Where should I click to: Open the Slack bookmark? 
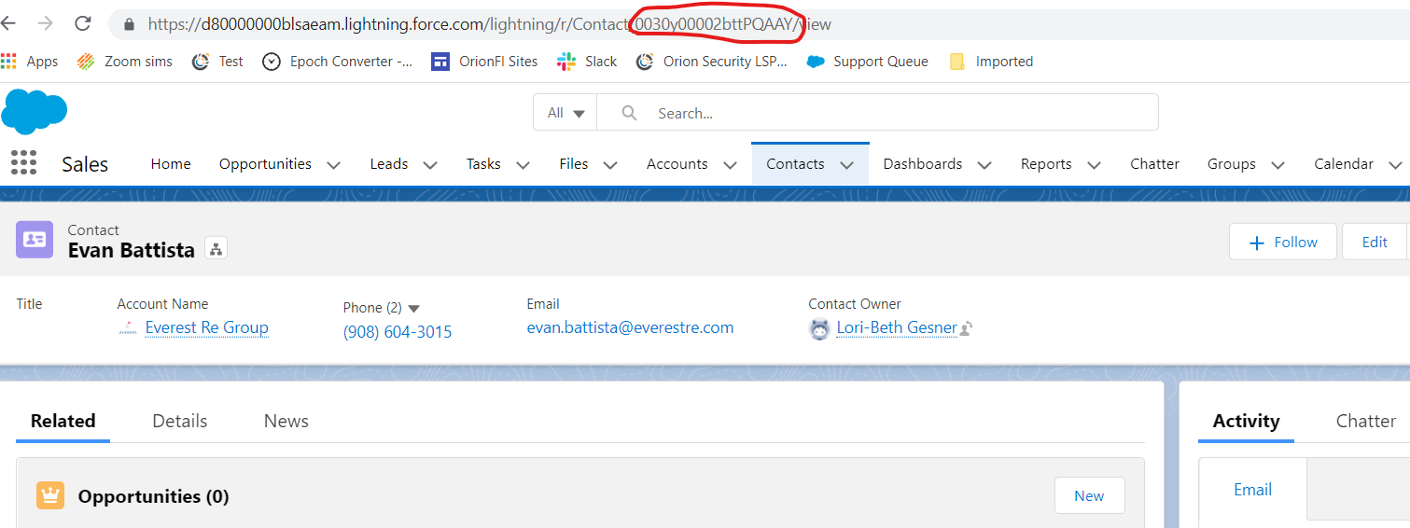click(x=587, y=62)
